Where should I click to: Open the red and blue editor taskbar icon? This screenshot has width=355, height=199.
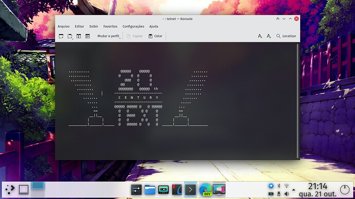coord(177,190)
